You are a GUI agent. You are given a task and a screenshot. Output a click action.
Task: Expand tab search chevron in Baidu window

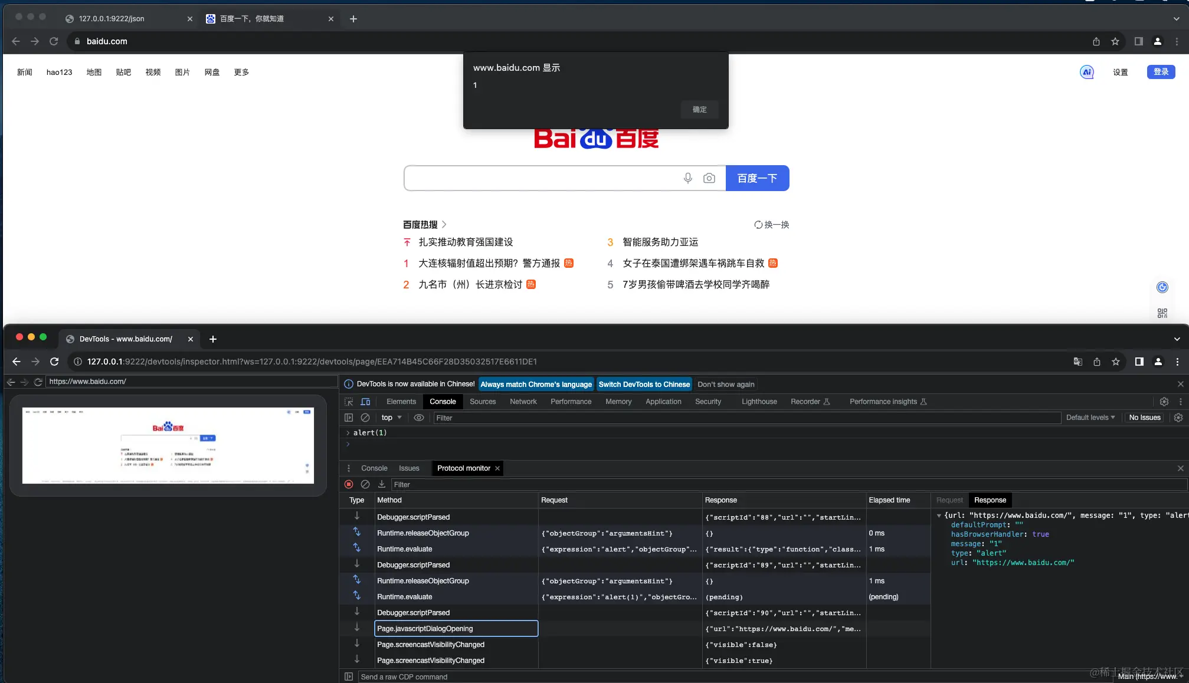tap(1176, 19)
